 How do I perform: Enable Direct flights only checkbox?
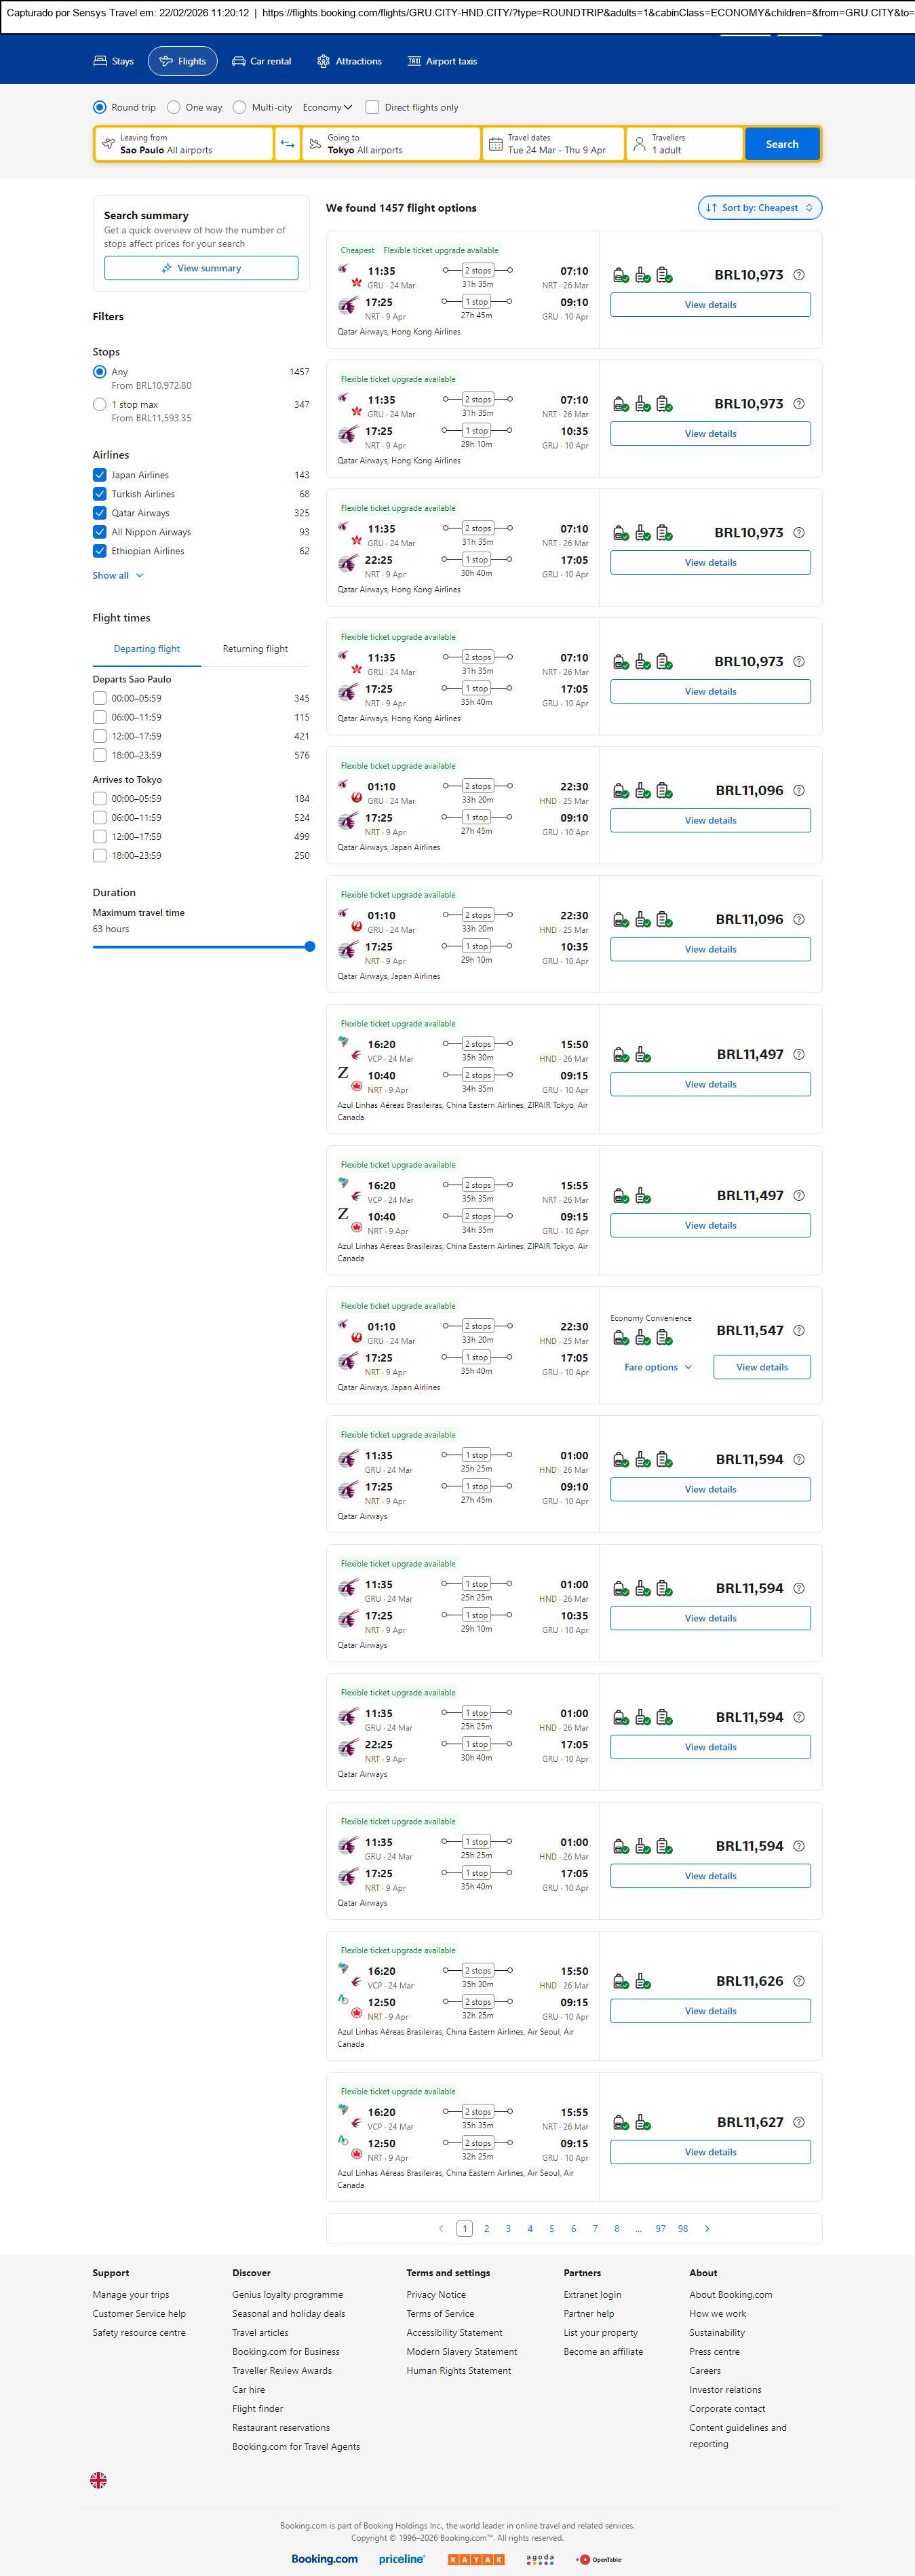tap(373, 107)
